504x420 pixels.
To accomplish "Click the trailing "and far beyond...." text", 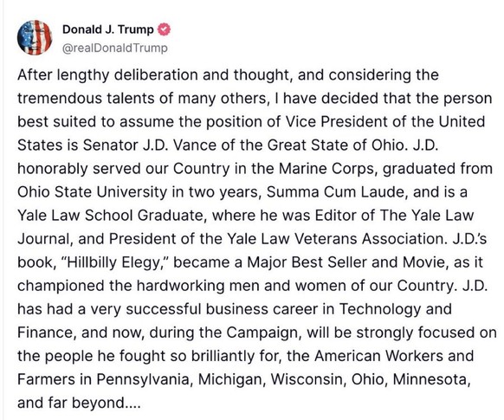I will pyautogui.click(x=79, y=403).
